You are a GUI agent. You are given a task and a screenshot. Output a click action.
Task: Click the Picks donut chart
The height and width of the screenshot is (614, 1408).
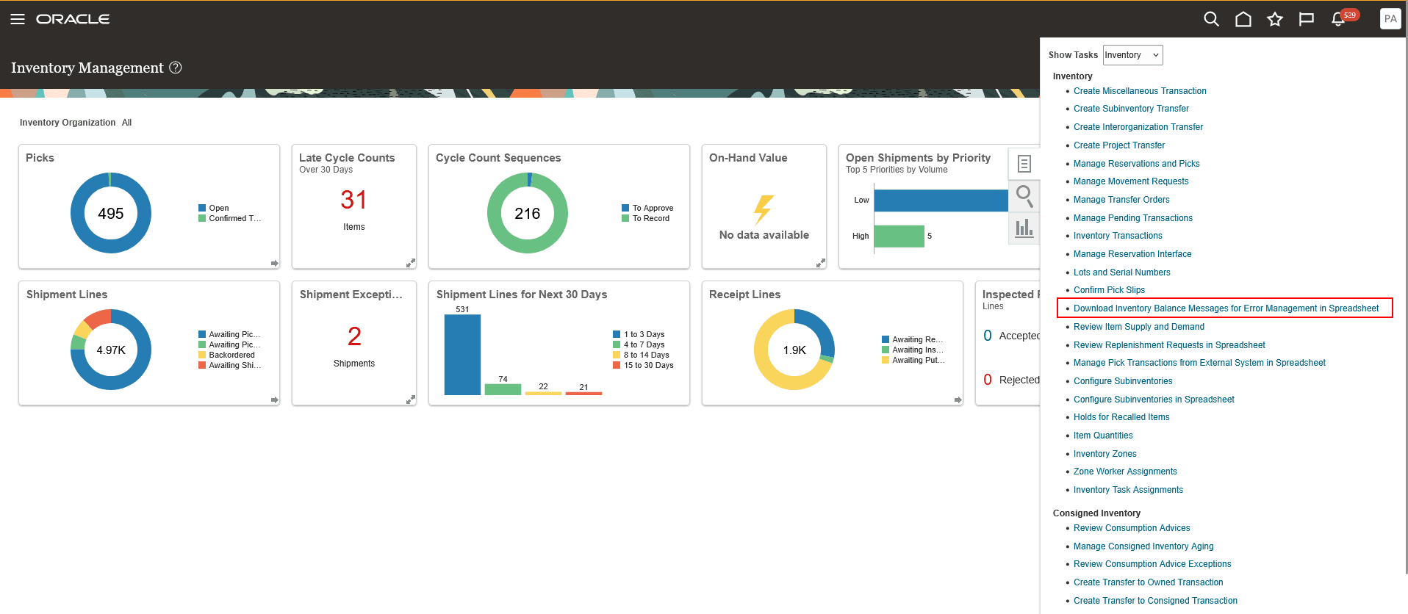(x=111, y=213)
